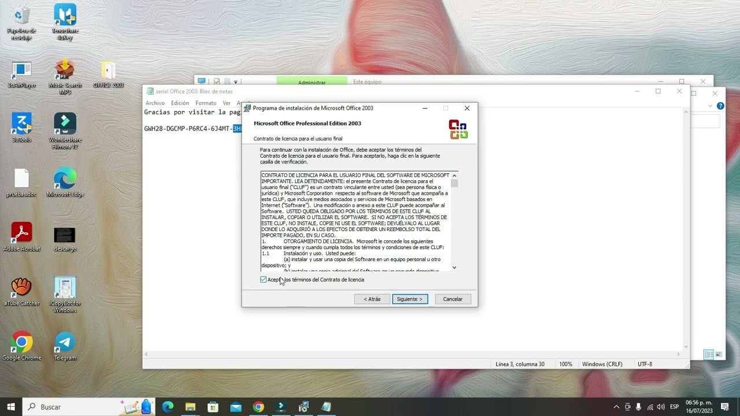
Task: Click the Siguiente button in installer
Action: pos(410,299)
